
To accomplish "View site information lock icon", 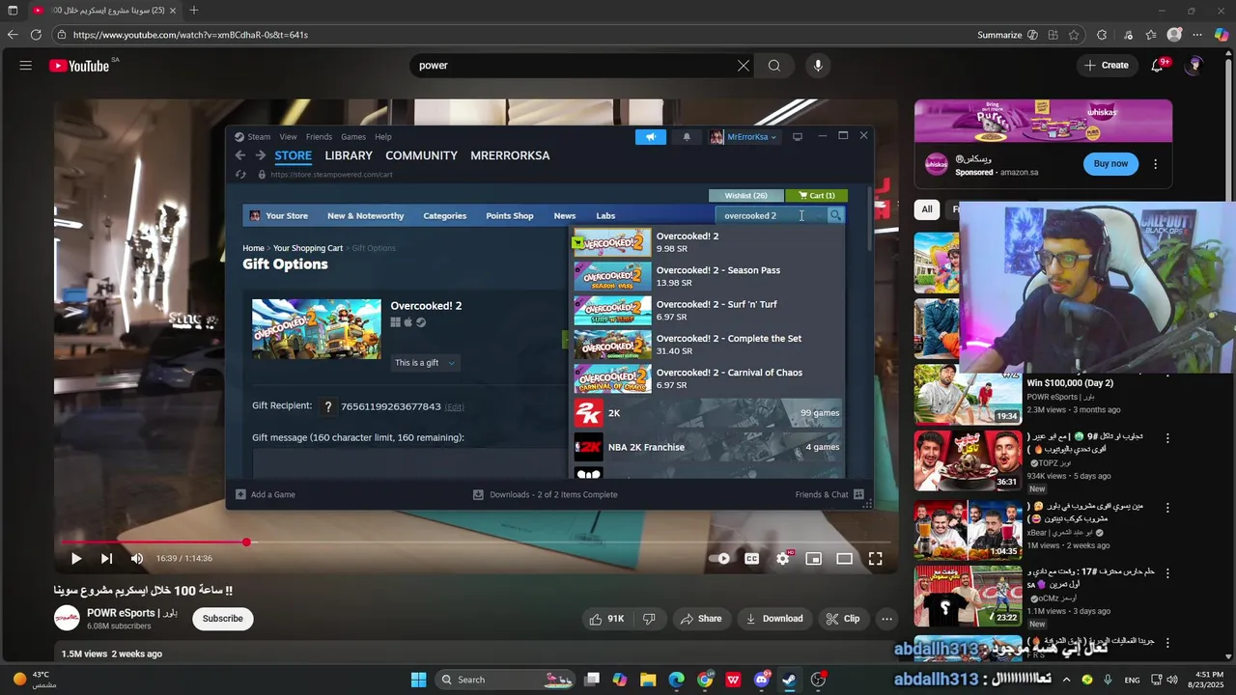I will click(x=62, y=35).
